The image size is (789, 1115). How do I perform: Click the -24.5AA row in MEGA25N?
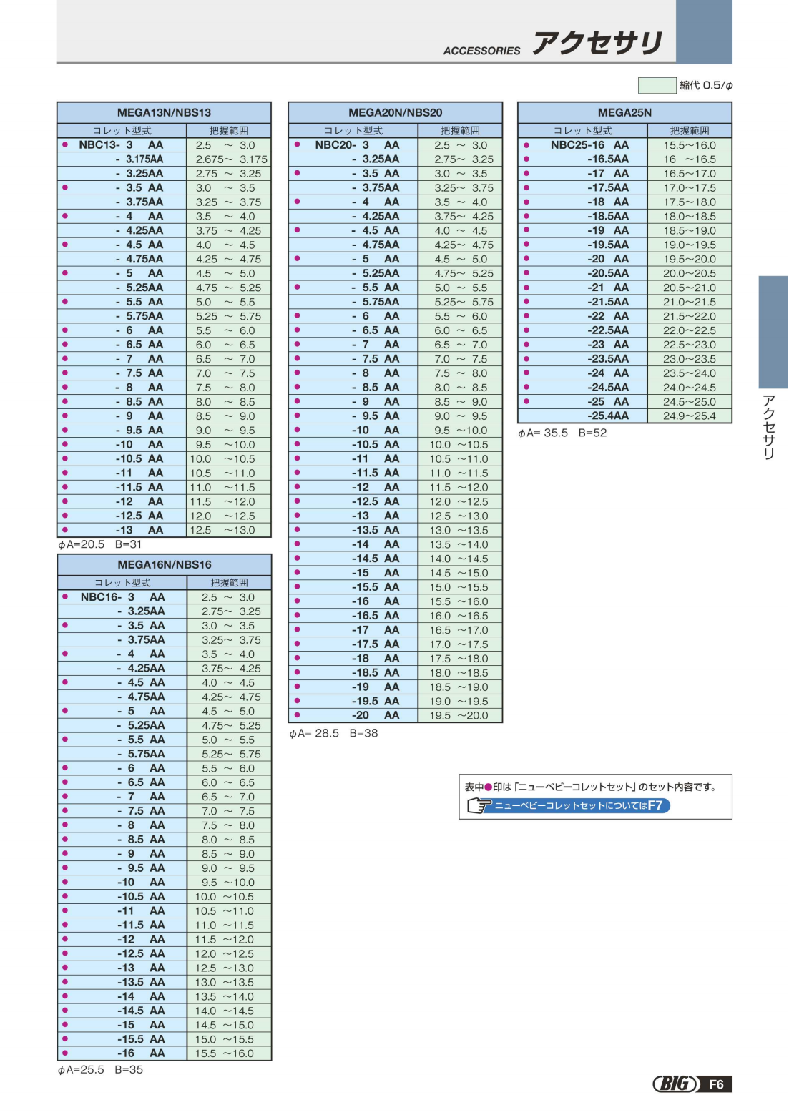pos(624,387)
